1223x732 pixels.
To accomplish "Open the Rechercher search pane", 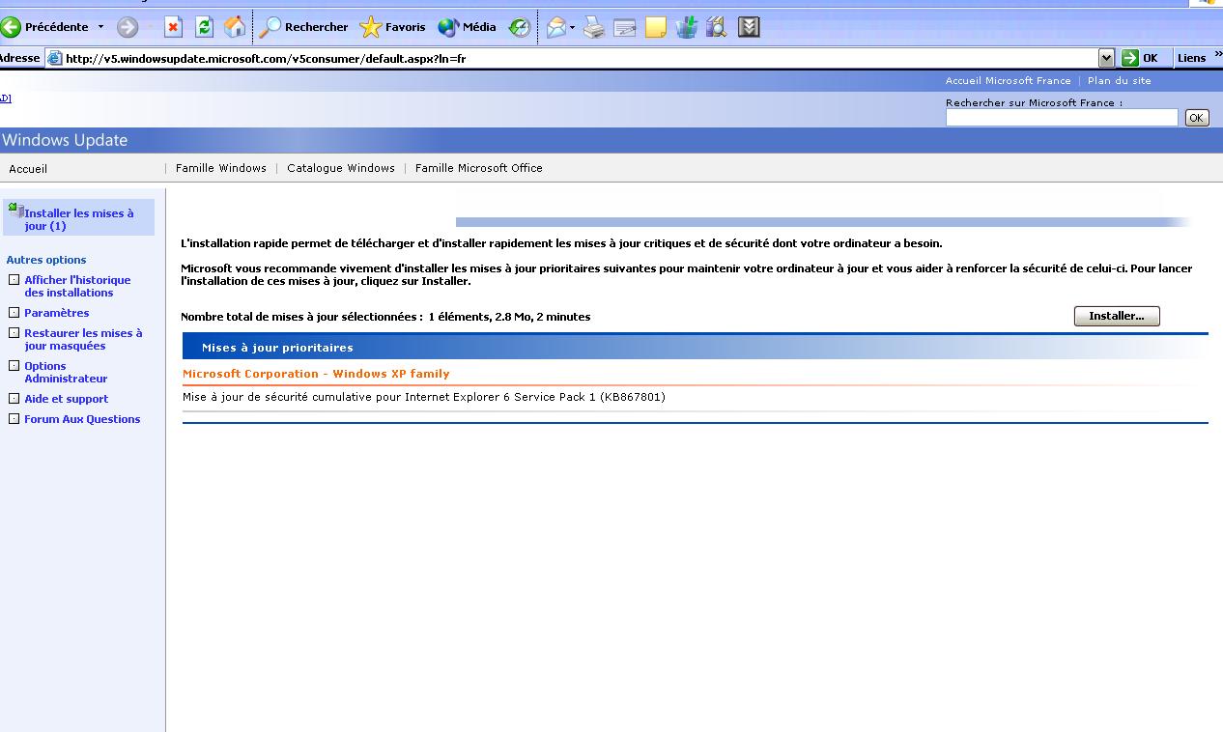I will pos(303,27).
